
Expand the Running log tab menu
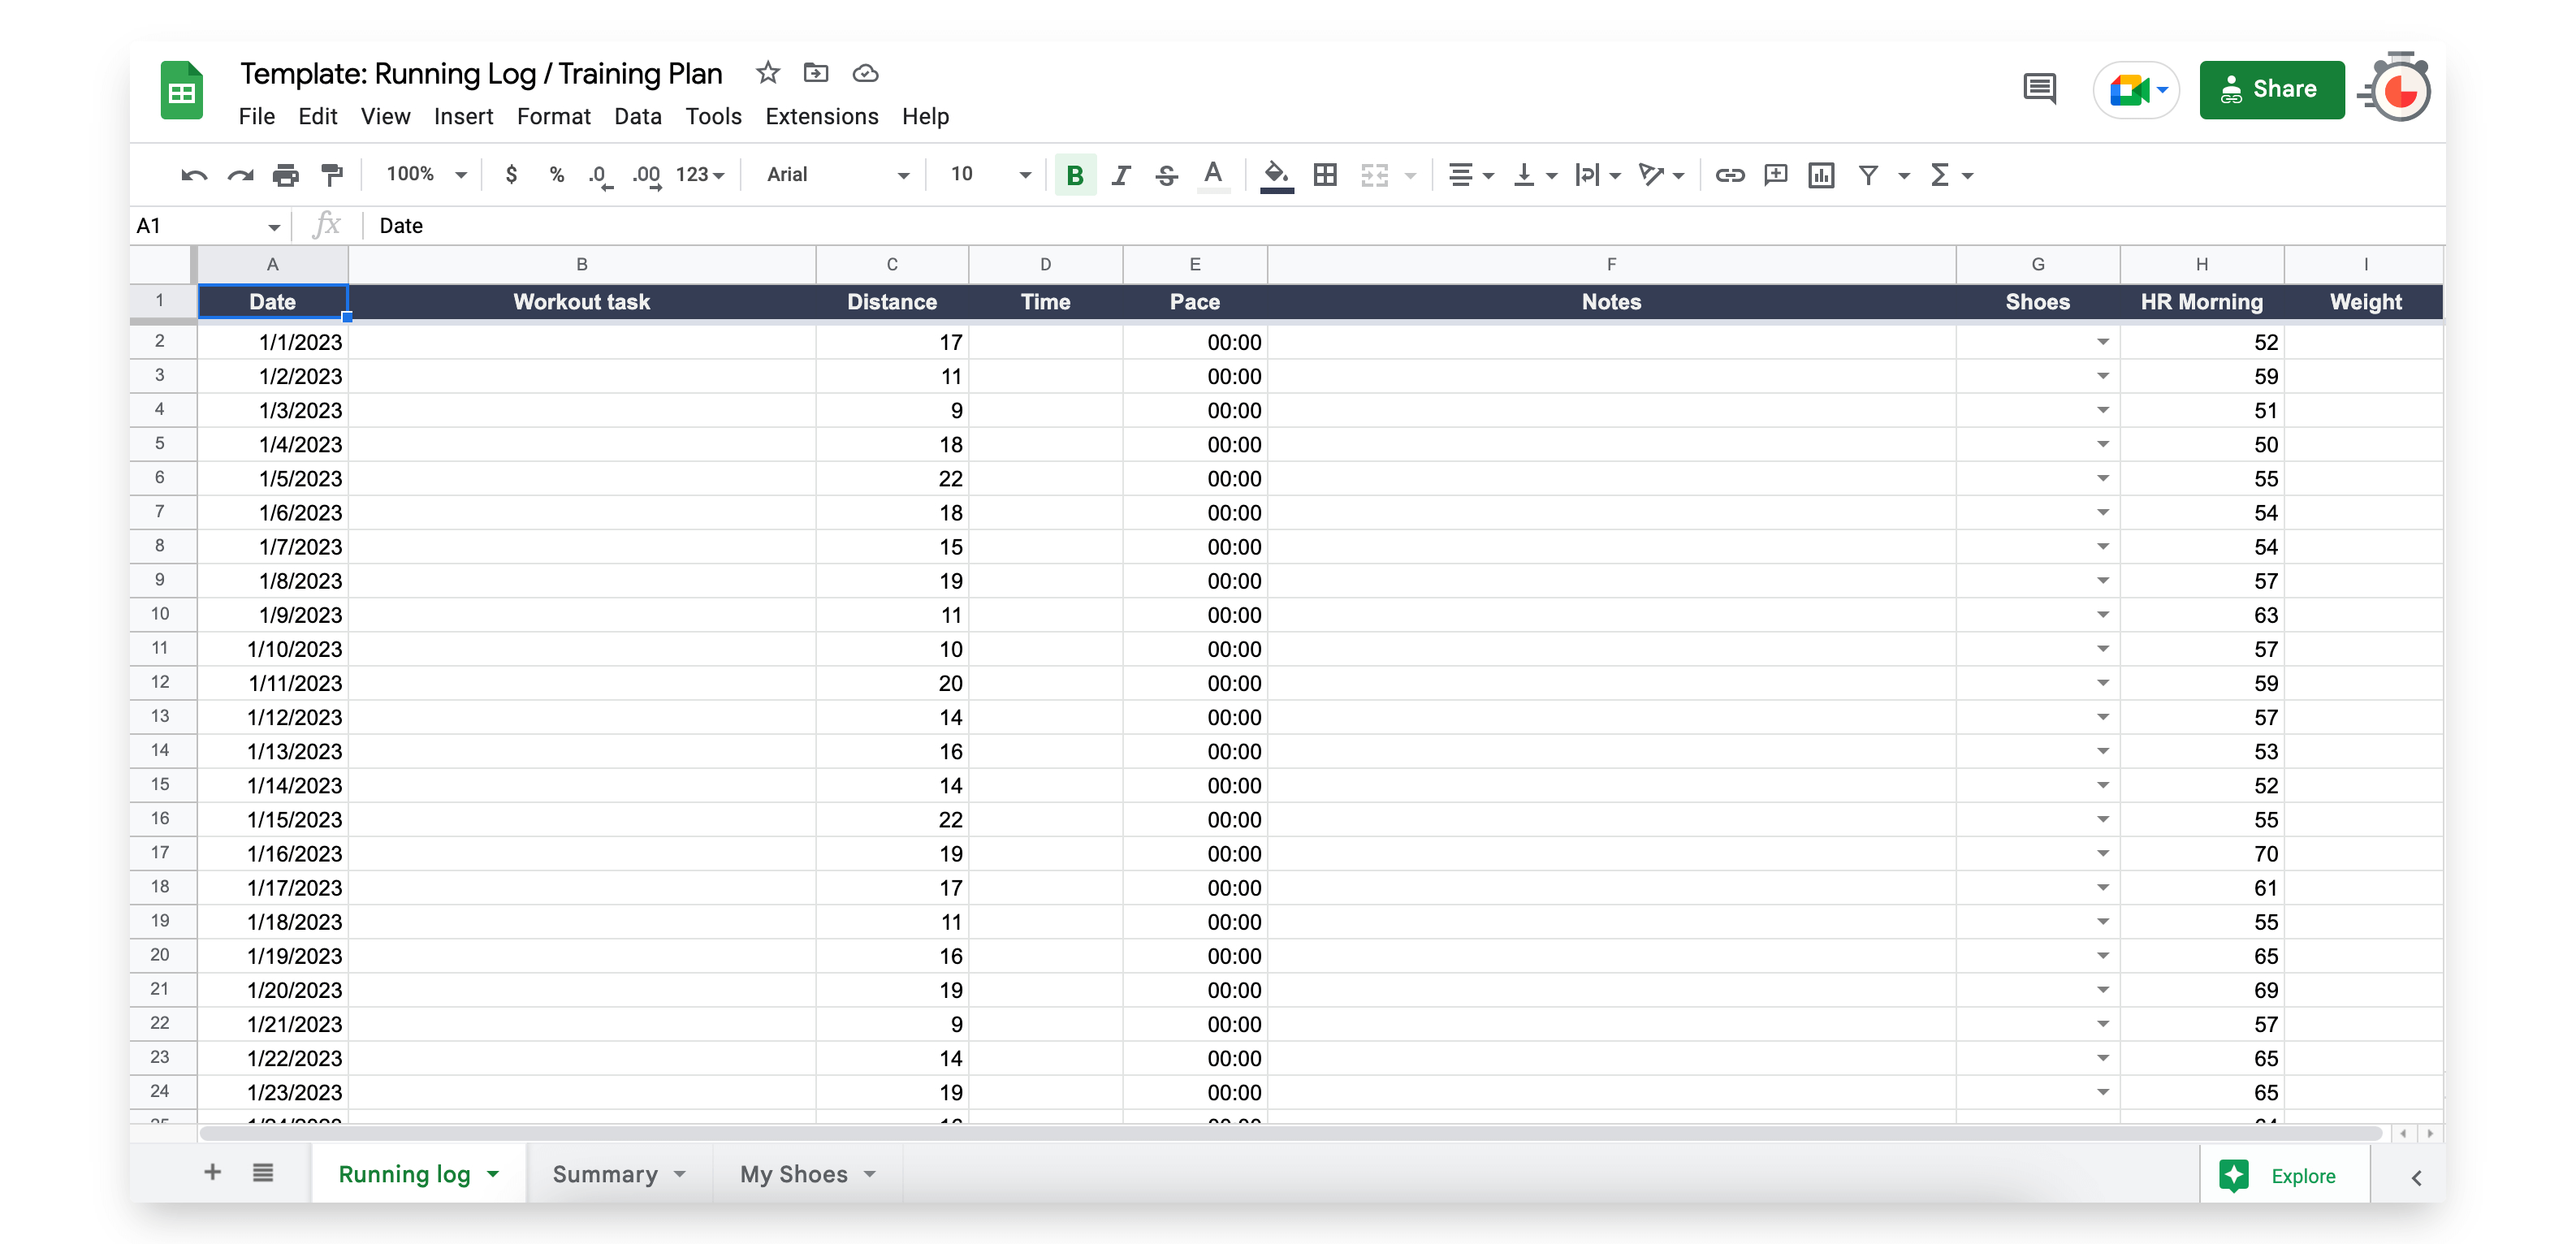[x=492, y=1174]
